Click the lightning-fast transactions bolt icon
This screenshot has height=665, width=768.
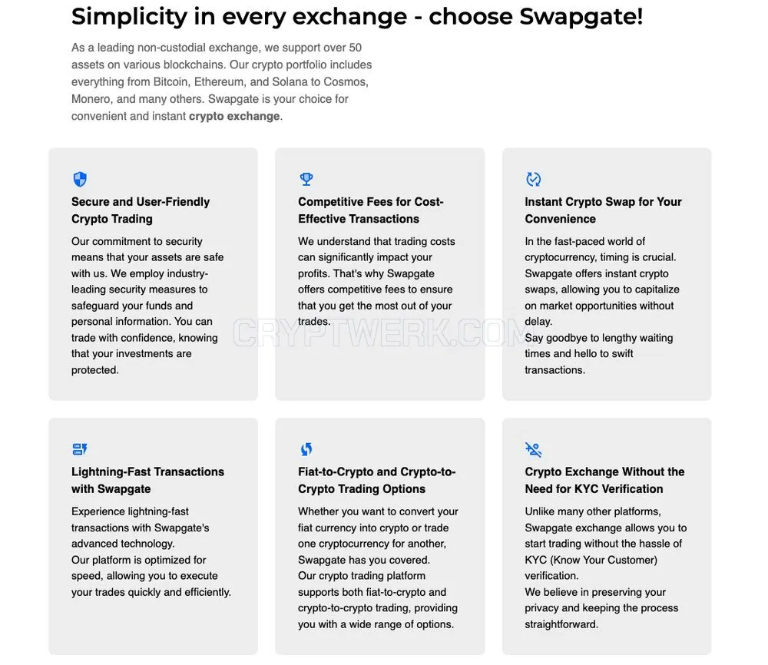click(80, 448)
